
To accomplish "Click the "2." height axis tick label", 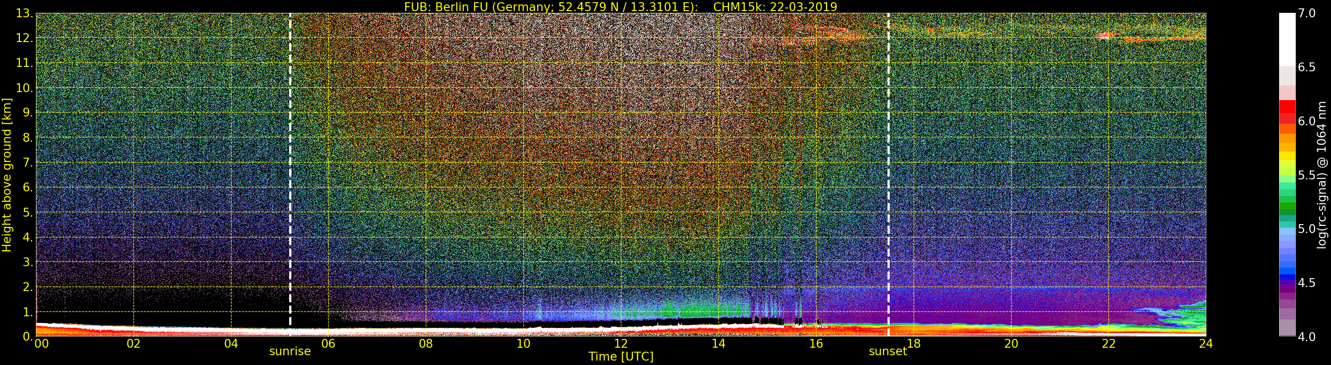I will [x=28, y=287].
